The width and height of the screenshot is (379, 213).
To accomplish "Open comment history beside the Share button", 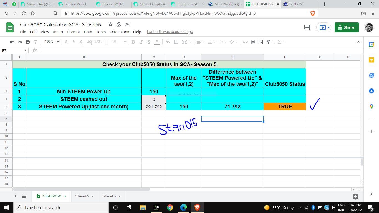I will [307, 27].
